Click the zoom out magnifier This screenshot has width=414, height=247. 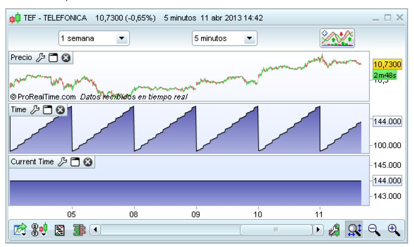(x=374, y=230)
